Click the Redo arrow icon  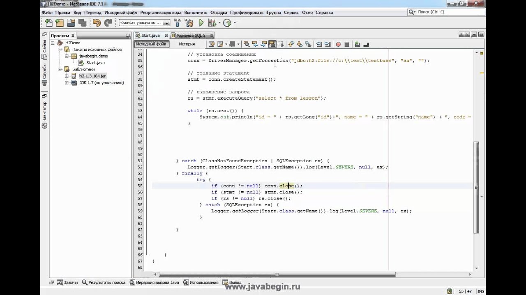pyautogui.click(x=108, y=23)
